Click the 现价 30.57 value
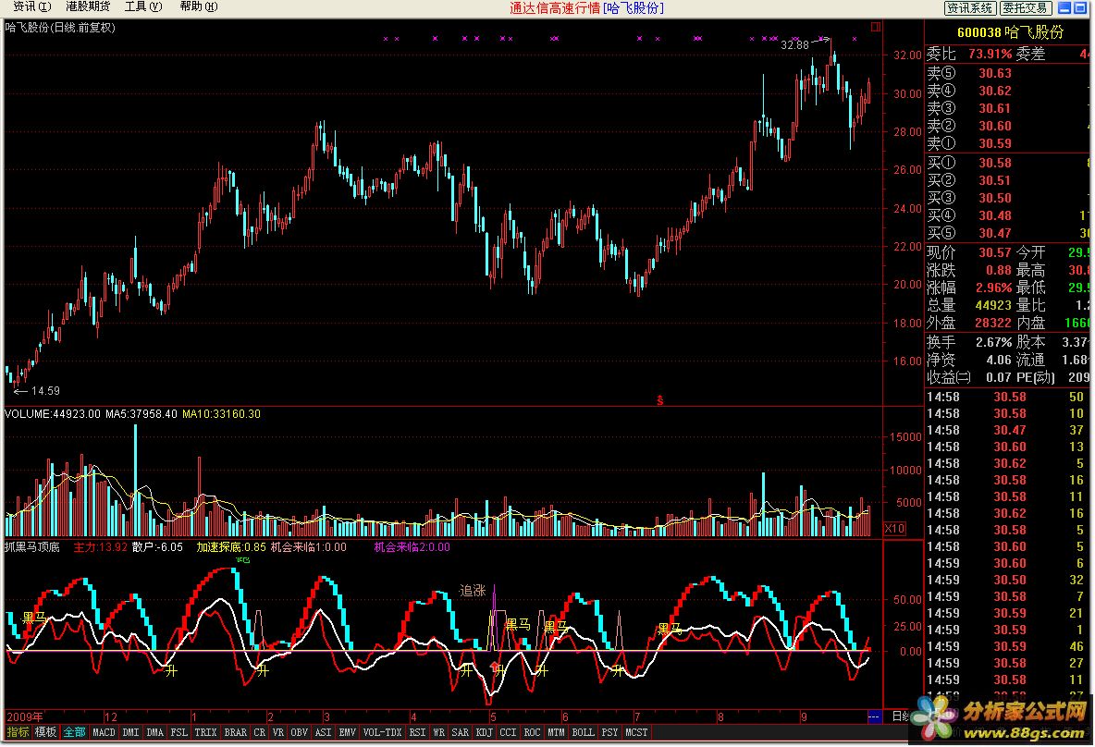1095x747 pixels. pos(994,252)
